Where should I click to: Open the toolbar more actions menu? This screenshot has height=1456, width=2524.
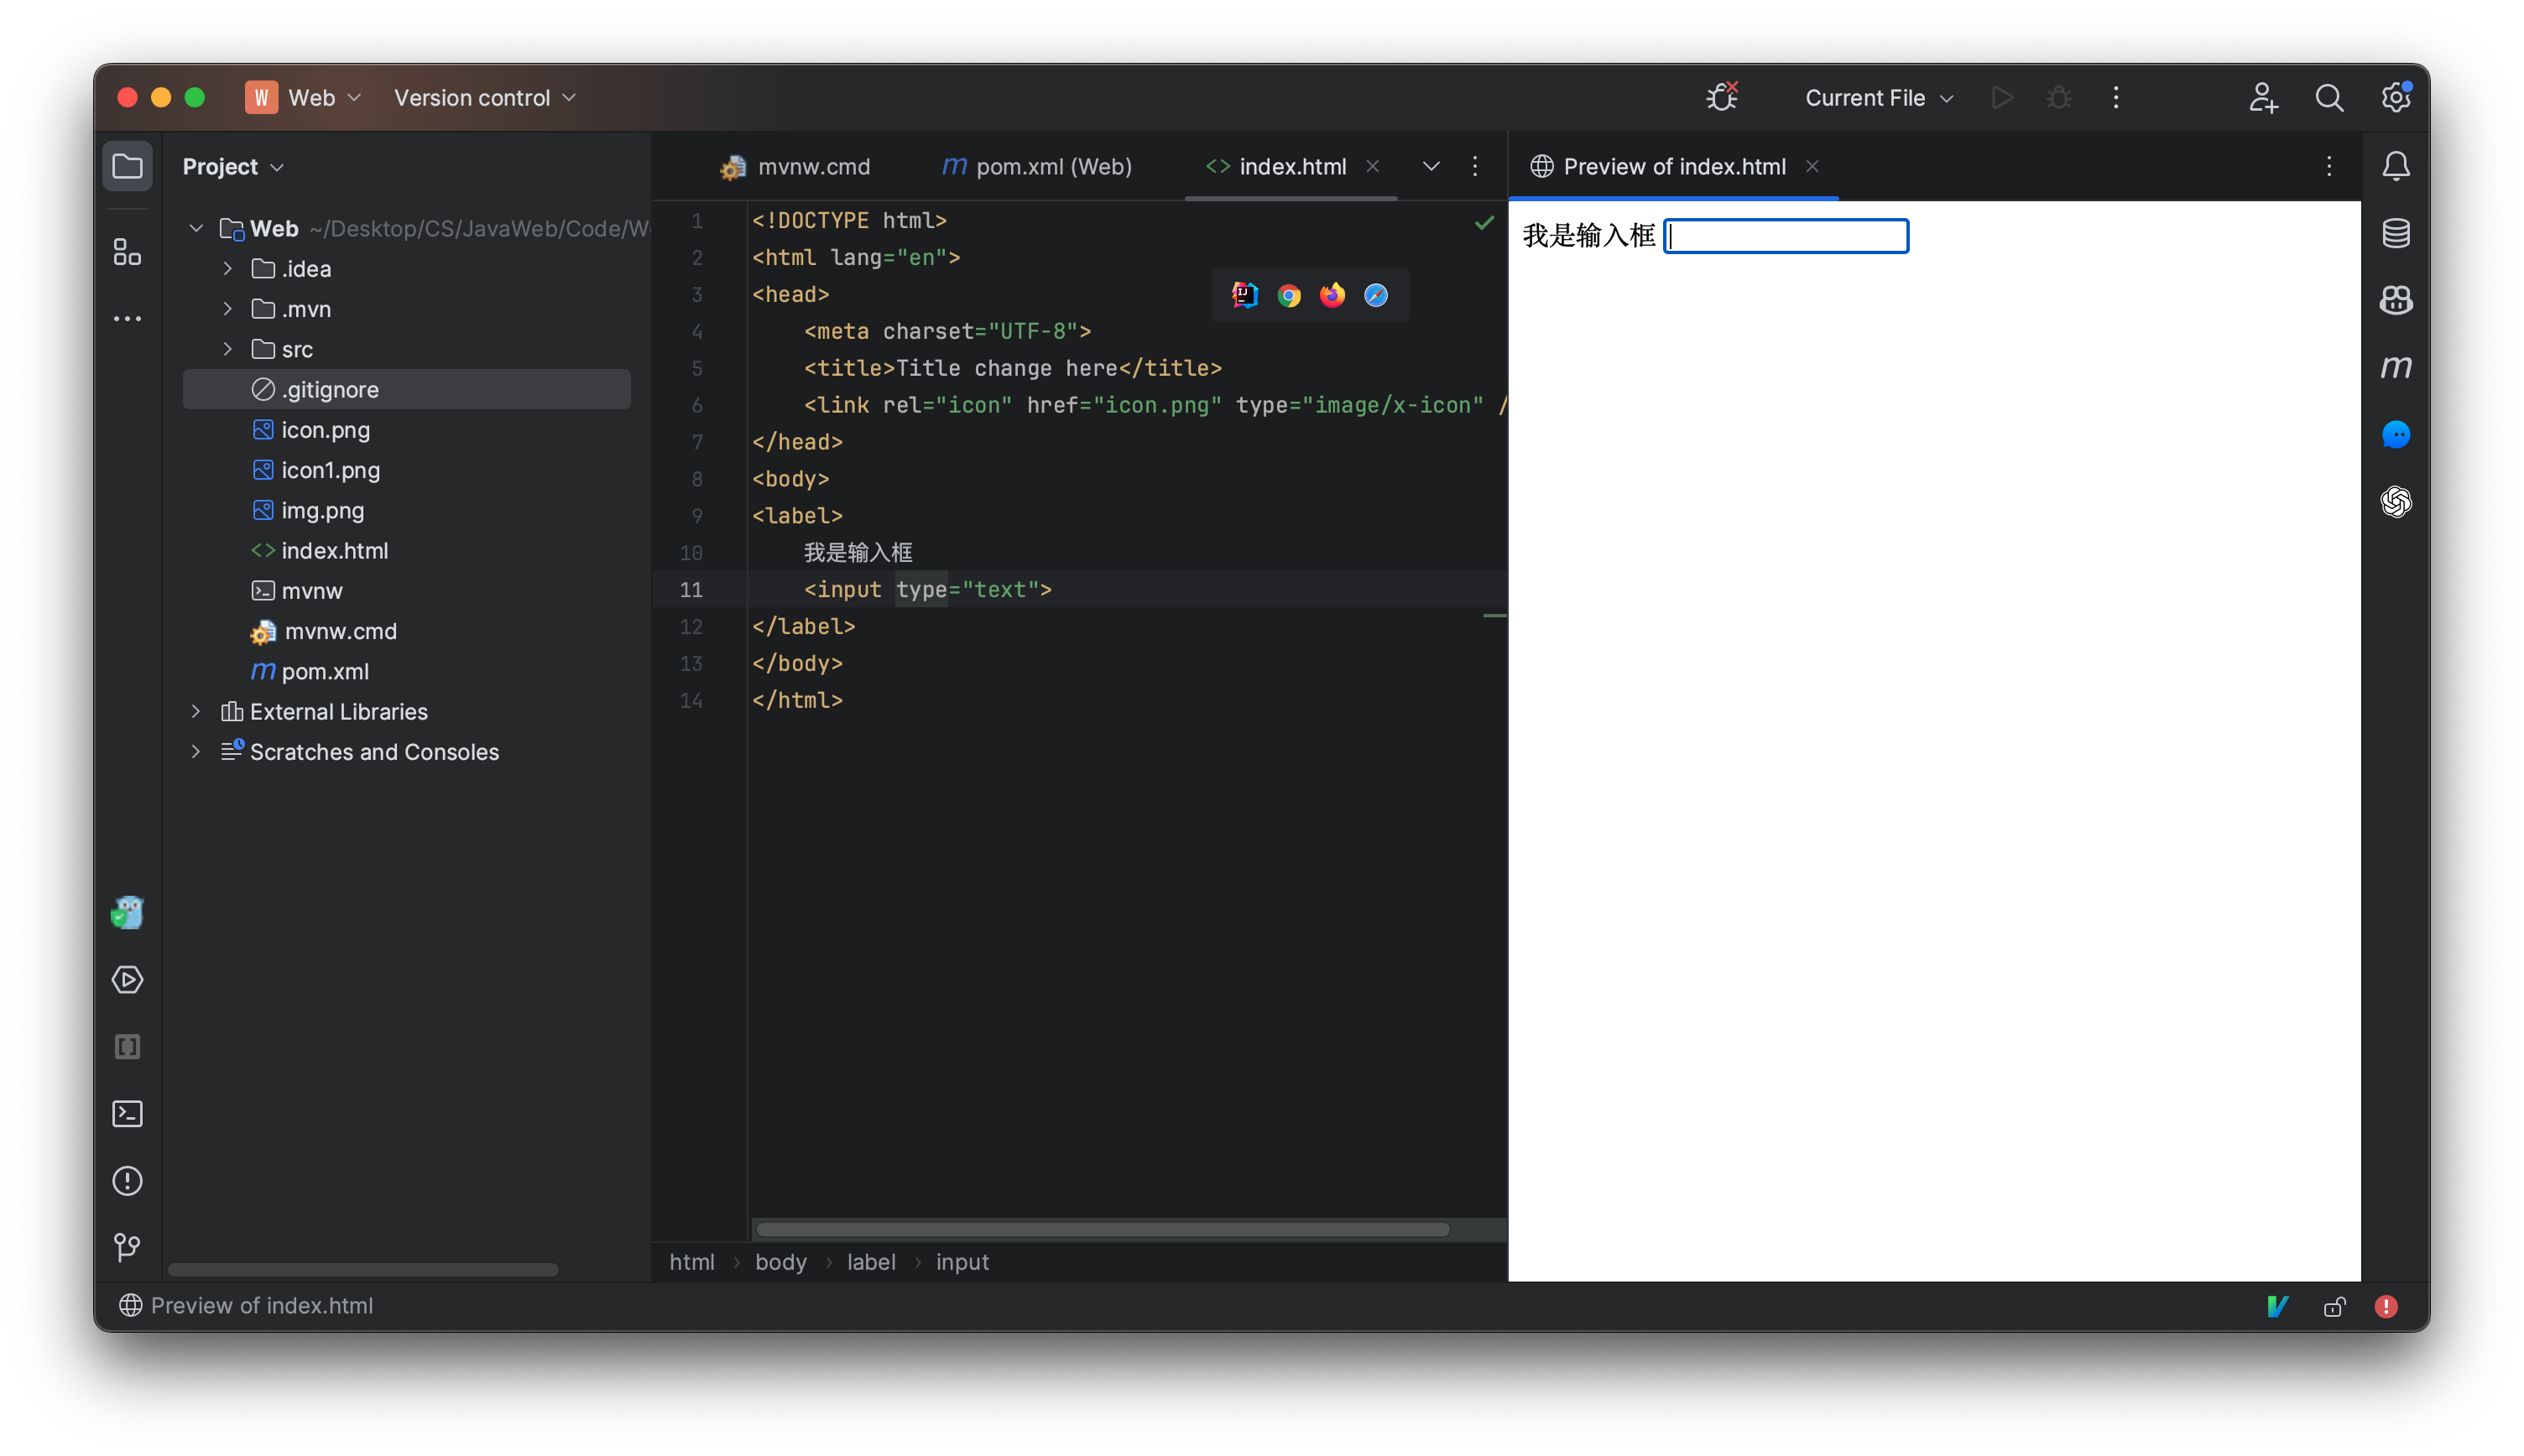2115,98
